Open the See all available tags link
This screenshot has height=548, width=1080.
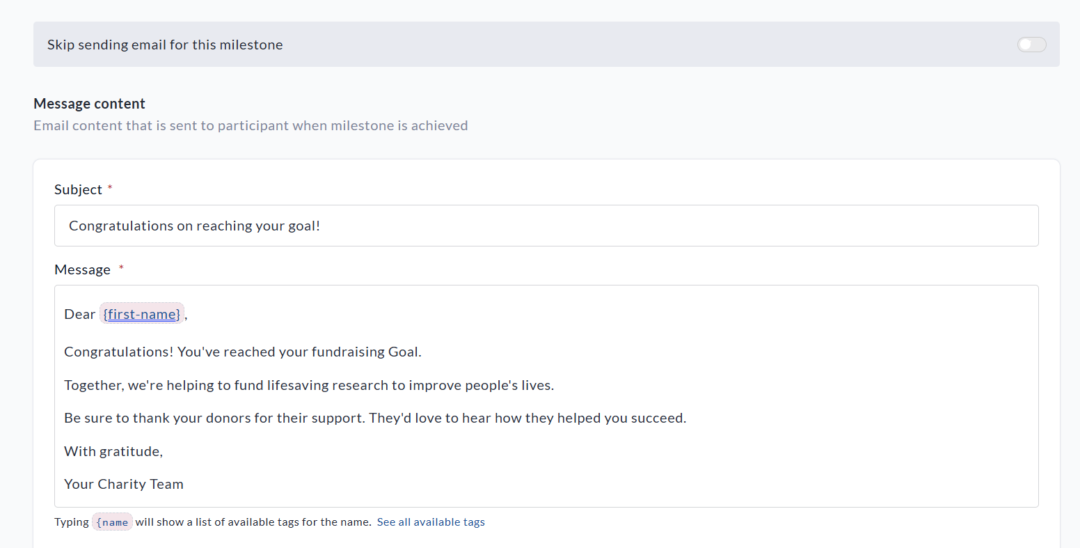point(431,522)
